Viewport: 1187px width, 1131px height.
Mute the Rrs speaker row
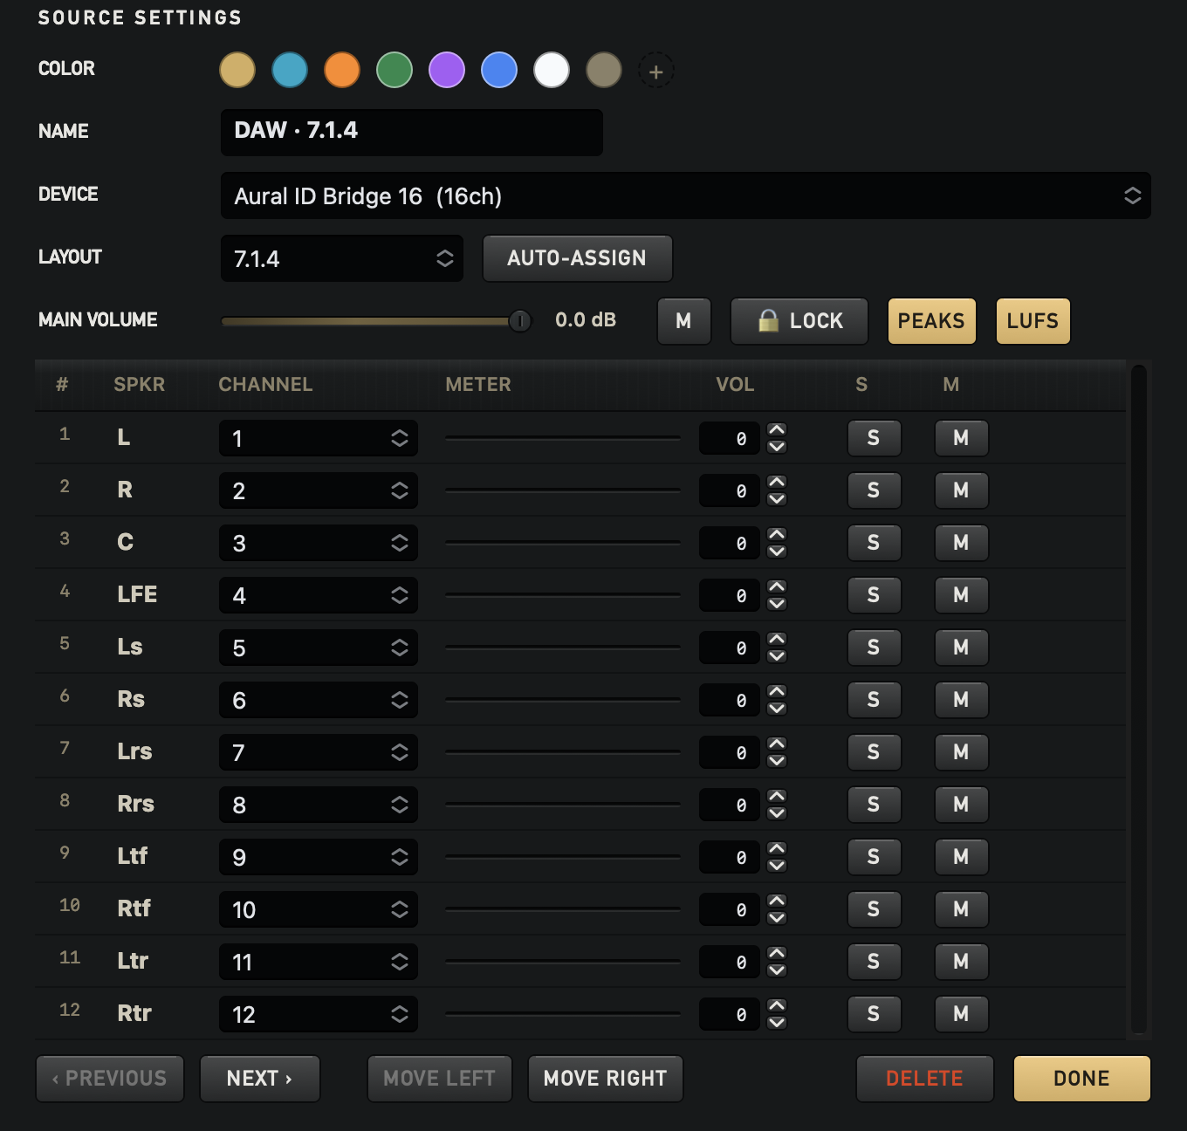pyautogui.click(x=961, y=805)
